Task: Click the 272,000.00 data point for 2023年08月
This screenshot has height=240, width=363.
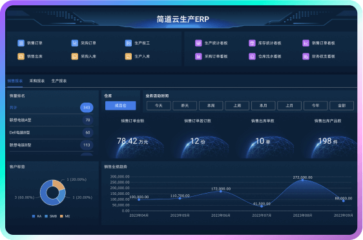Action: (302, 180)
